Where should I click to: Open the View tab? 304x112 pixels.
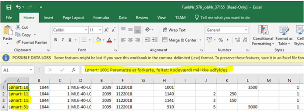pyautogui.click(x=161, y=18)
